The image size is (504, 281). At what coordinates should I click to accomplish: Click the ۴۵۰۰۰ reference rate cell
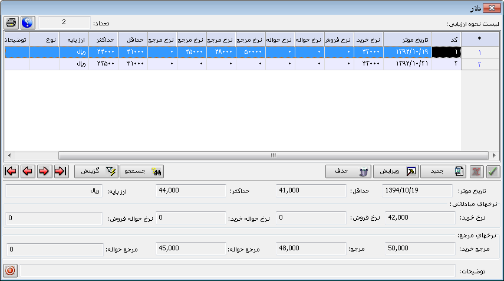[192, 52]
